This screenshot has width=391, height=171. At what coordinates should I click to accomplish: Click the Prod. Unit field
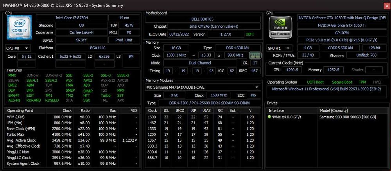coord(124,40)
